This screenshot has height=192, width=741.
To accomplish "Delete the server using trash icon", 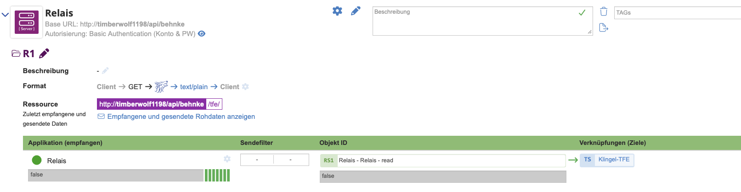I will click(x=604, y=11).
